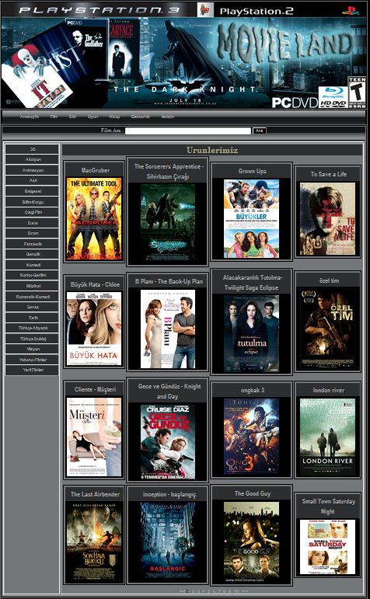Open the Yerli Filmler category
The width and height of the screenshot is (370, 599).
click(x=32, y=370)
